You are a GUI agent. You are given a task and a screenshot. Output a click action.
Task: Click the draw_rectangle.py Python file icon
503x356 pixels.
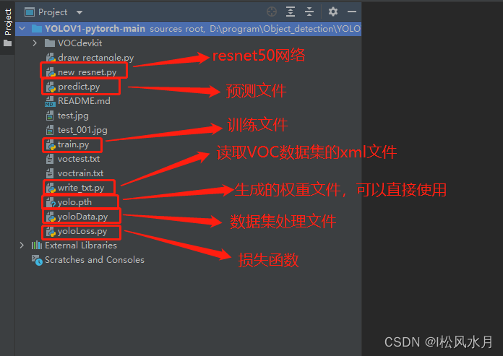[51, 58]
